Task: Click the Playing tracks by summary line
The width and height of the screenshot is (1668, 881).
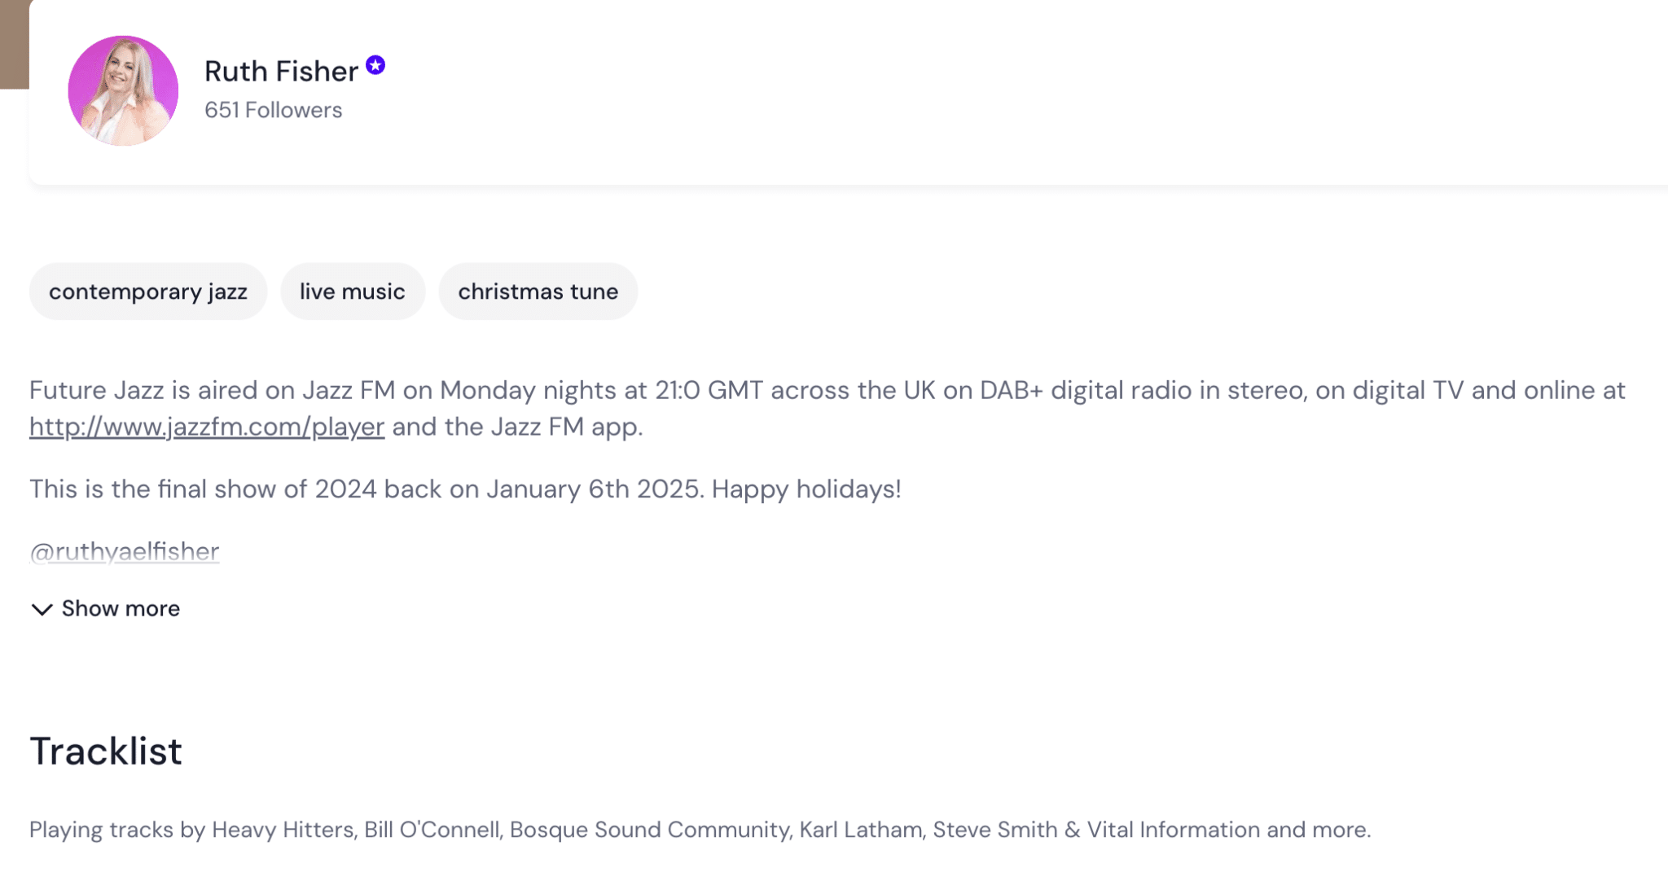Action: coord(700,830)
